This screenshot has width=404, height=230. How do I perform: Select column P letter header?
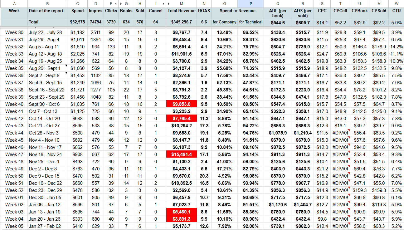251,4
